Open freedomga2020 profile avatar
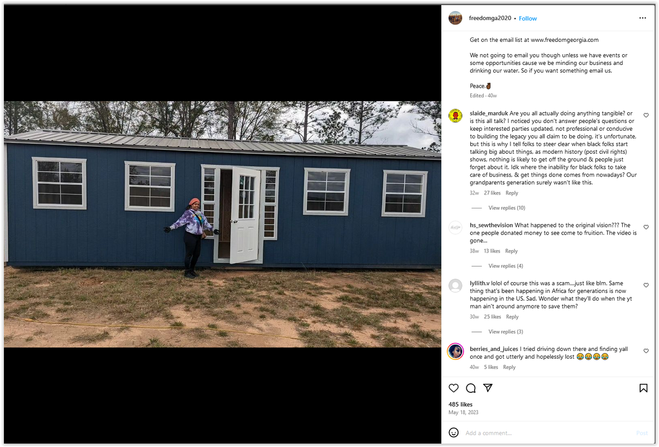 (x=455, y=18)
